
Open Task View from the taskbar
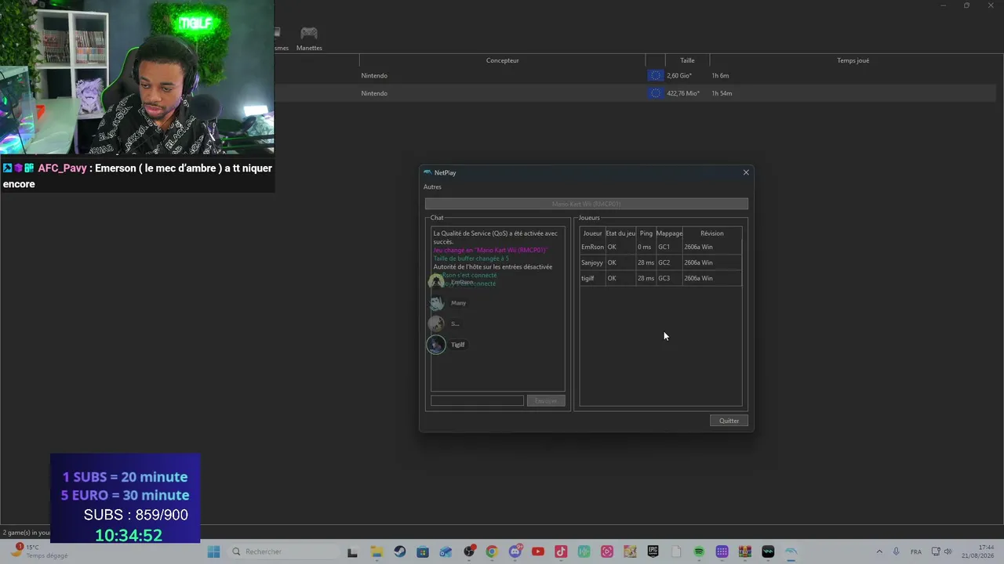point(352,551)
